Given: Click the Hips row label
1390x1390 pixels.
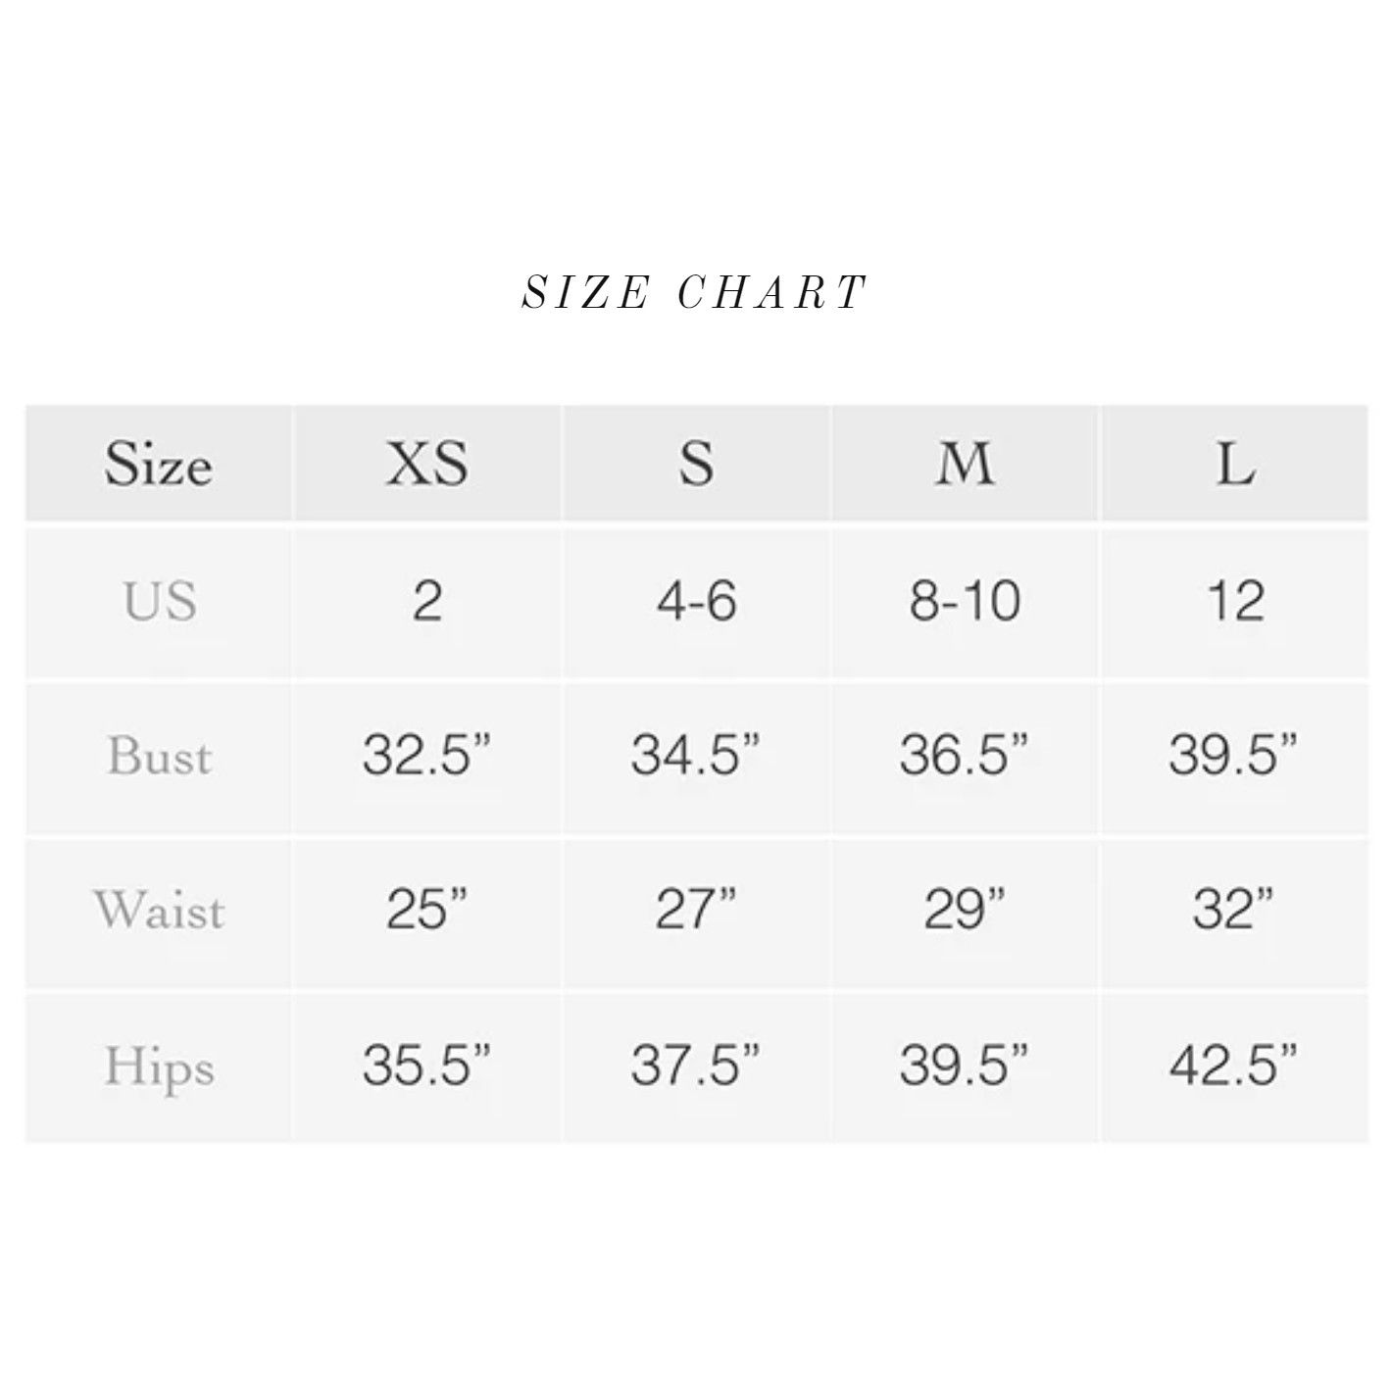Looking at the screenshot, I should [x=160, y=1067].
